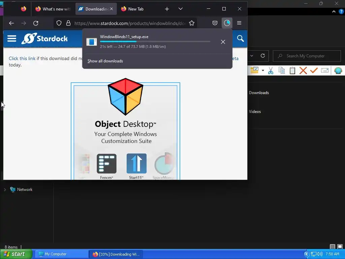345x259 pixels.
Task: Open a new Firefox tab
Action: 167,9
